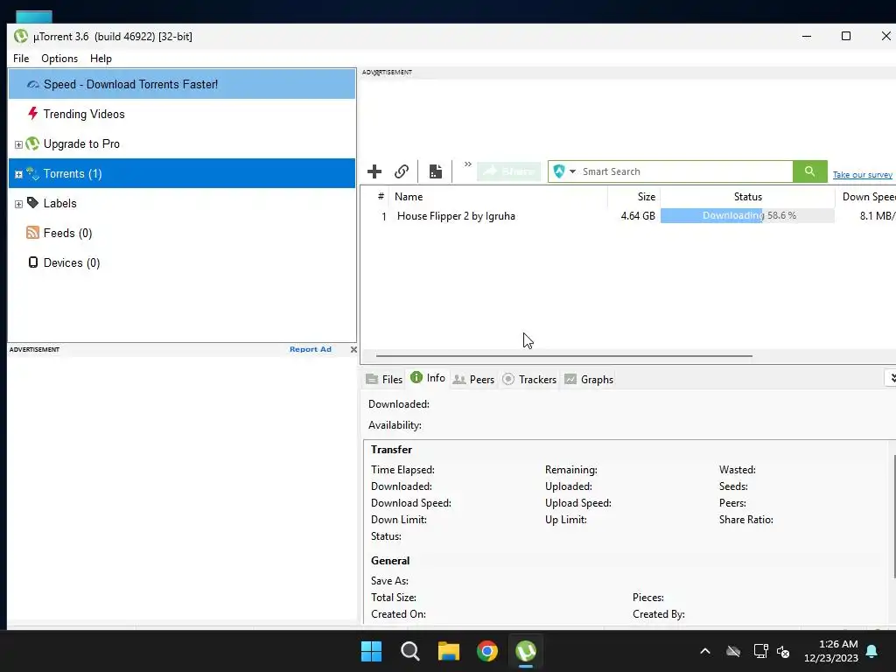Sort by the # column header
The width and height of the screenshot is (896, 672).
pos(381,197)
